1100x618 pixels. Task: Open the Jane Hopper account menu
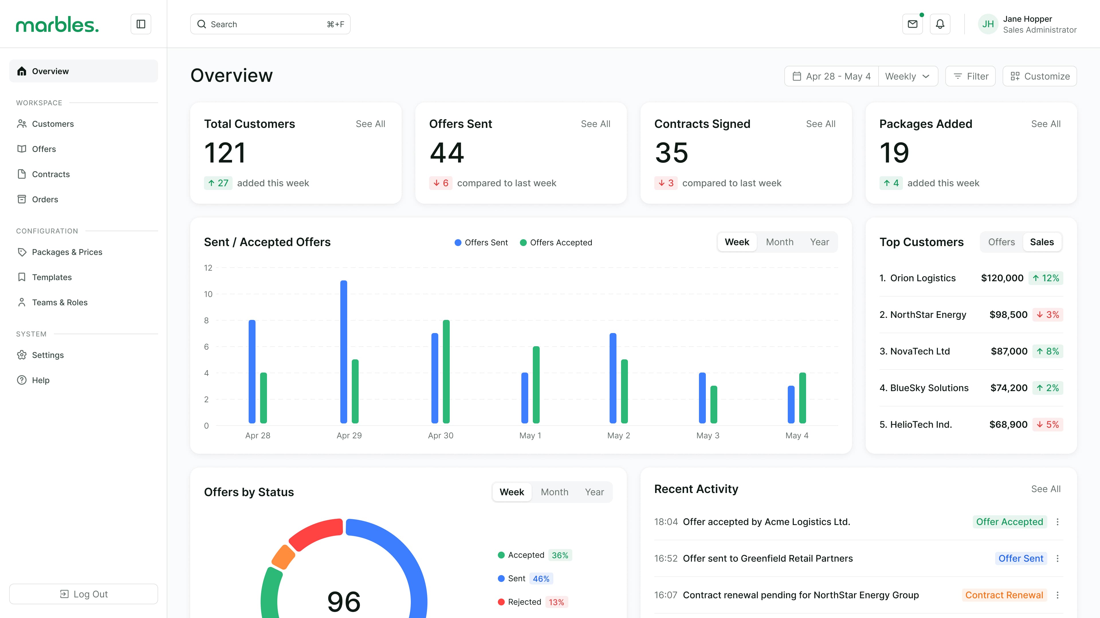tap(1028, 24)
